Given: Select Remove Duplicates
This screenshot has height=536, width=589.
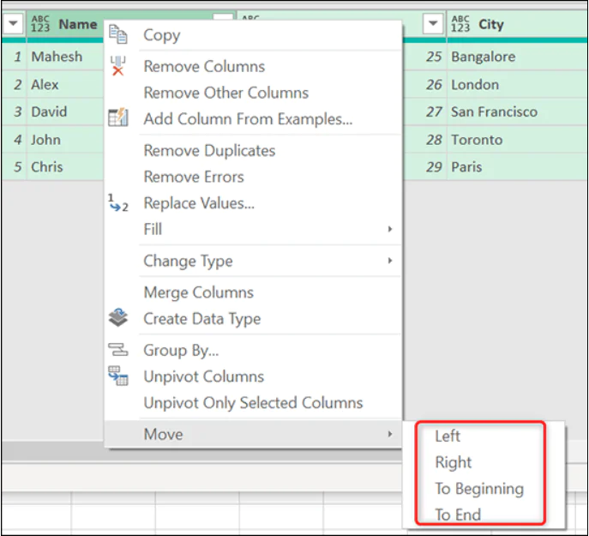Looking at the screenshot, I should (x=253, y=151).
